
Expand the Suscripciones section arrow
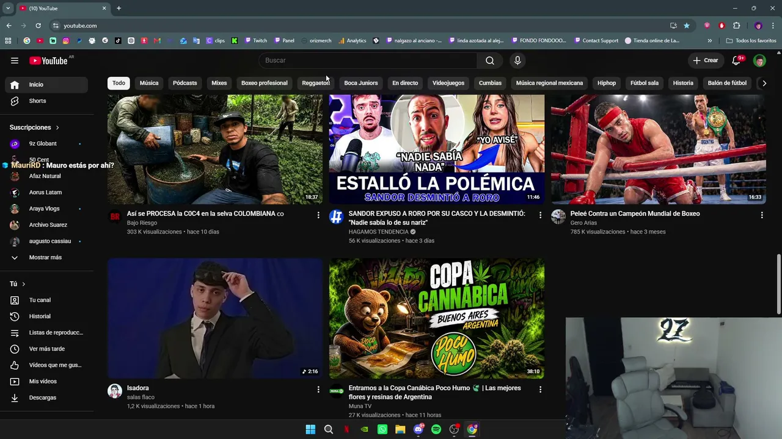pyautogui.click(x=57, y=127)
